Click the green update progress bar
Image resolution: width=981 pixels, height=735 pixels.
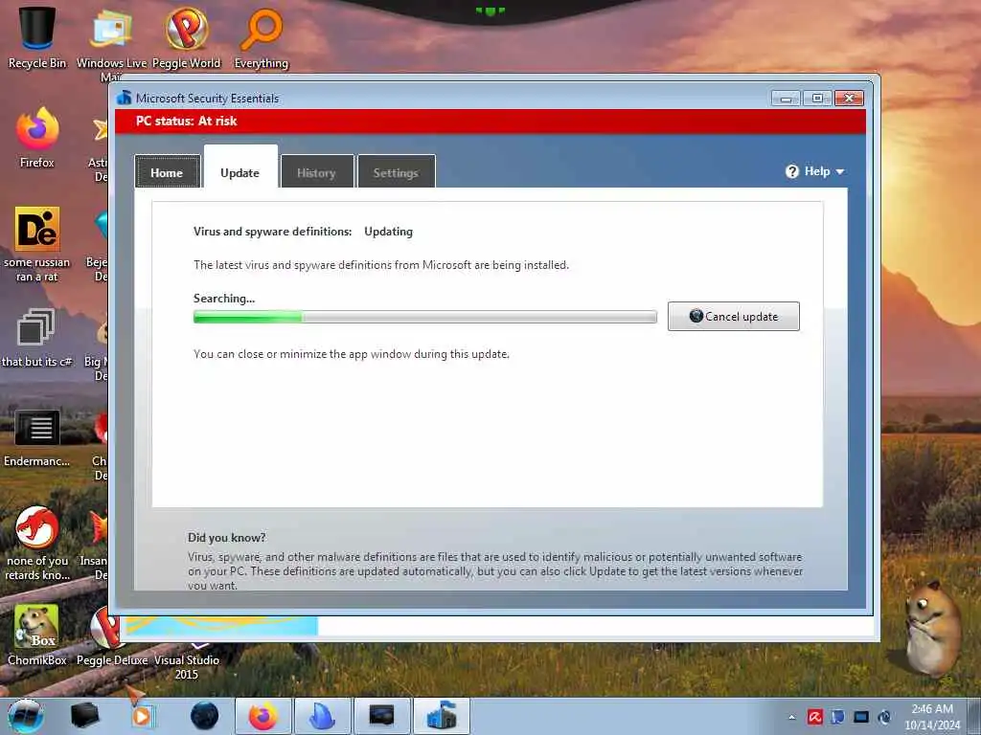coord(424,317)
